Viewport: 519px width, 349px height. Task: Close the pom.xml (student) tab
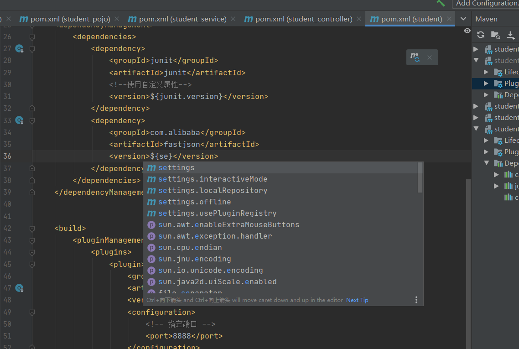pyautogui.click(x=449, y=19)
